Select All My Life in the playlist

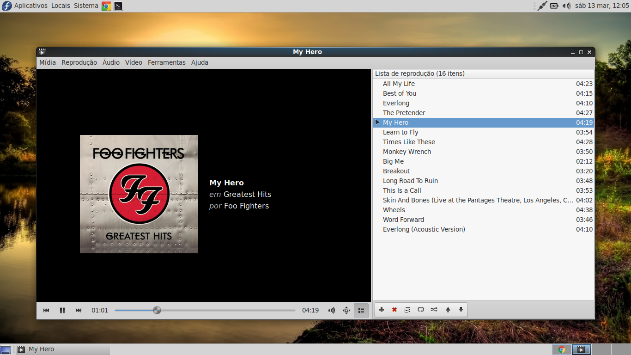(484, 84)
